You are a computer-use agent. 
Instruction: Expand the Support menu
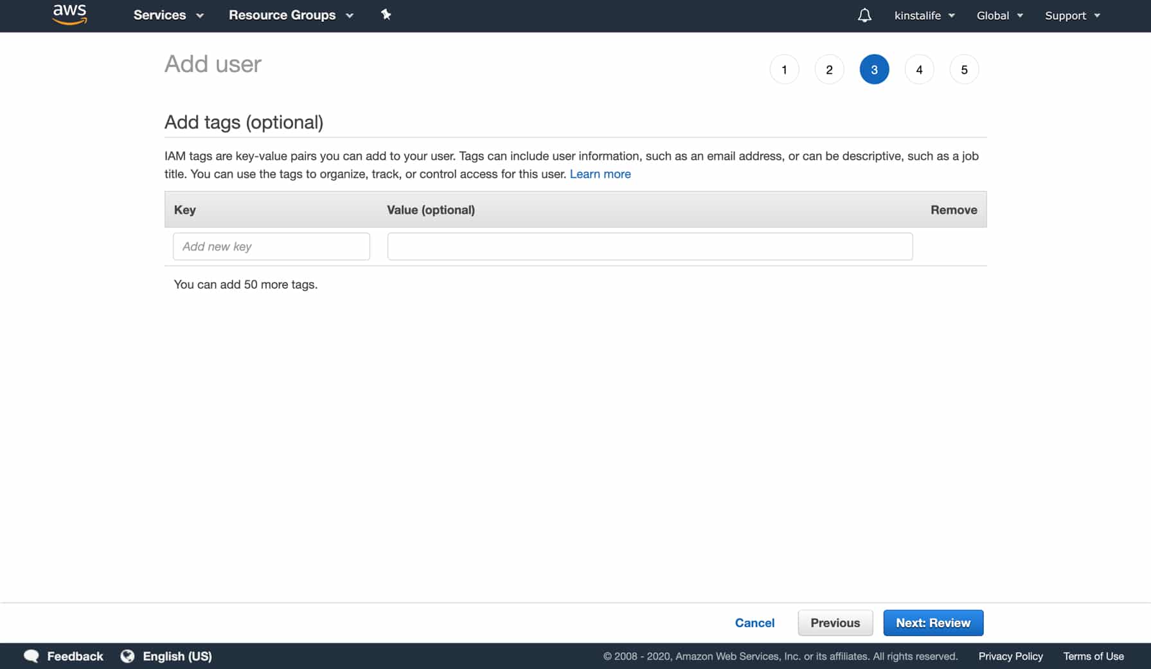pyautogui.click(x=1071, y=15)
